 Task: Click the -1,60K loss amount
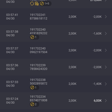coord(97,34)
